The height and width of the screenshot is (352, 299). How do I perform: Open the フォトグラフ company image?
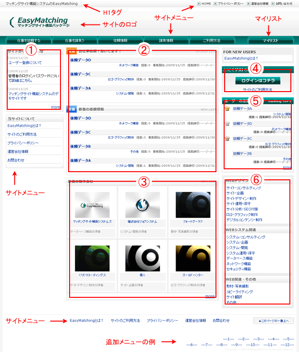(x=192, y=205)
